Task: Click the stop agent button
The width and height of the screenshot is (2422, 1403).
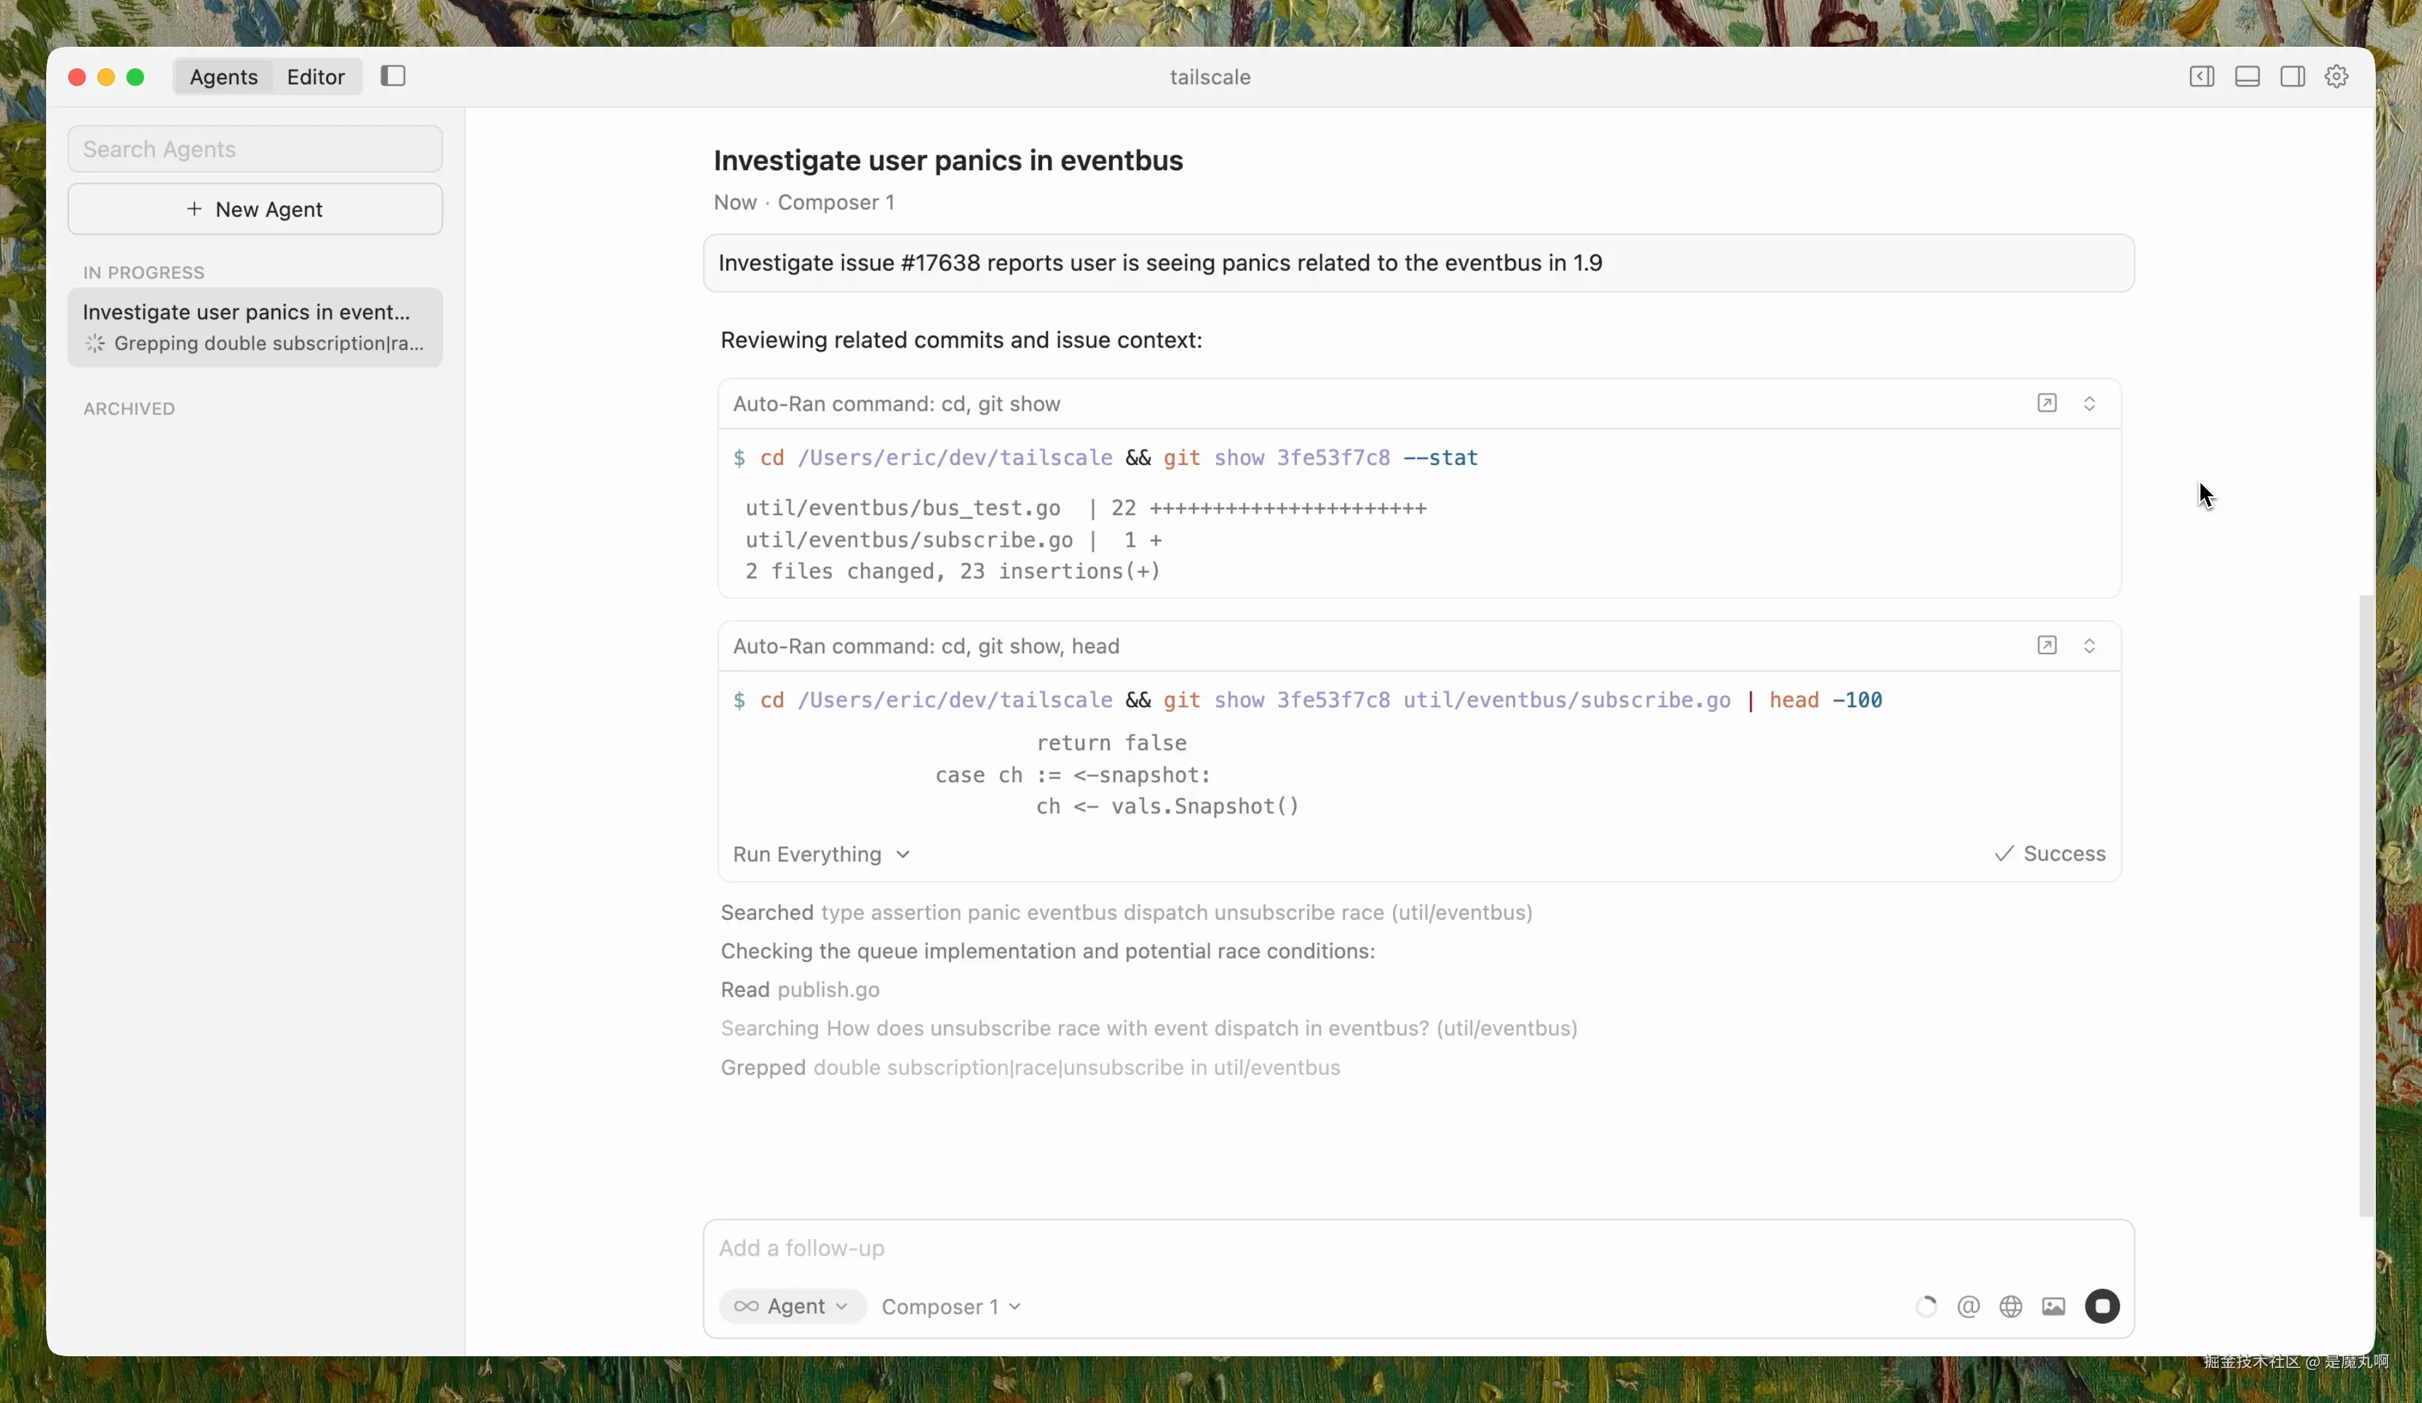Action: coord(2102,1306)
